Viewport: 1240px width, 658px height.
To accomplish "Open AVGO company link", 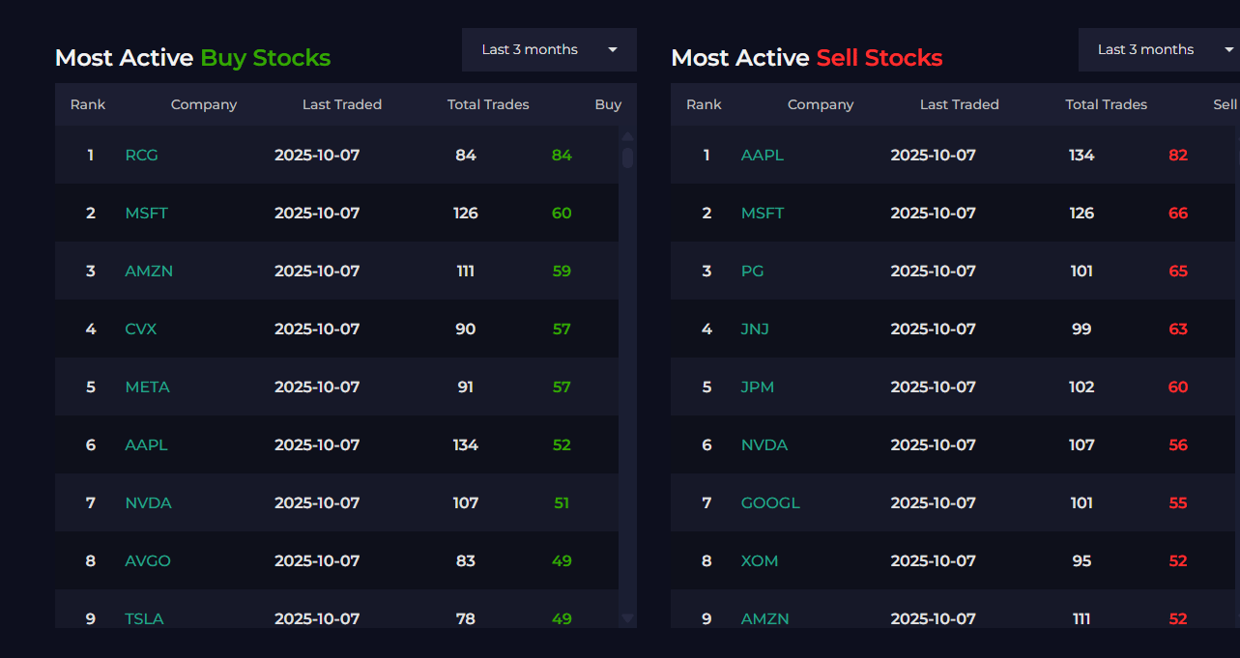I will pos(148,560).
